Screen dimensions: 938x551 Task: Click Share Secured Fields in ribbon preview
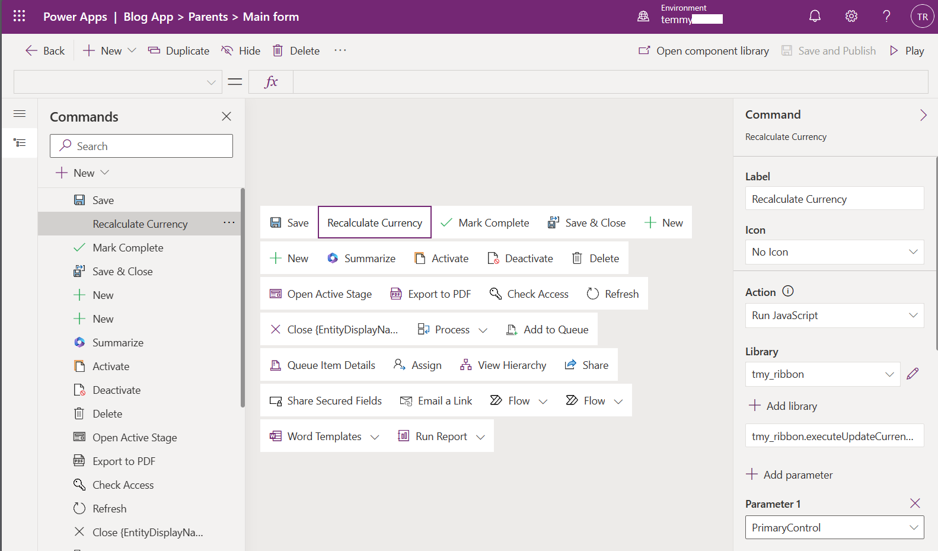pos(326,400)
